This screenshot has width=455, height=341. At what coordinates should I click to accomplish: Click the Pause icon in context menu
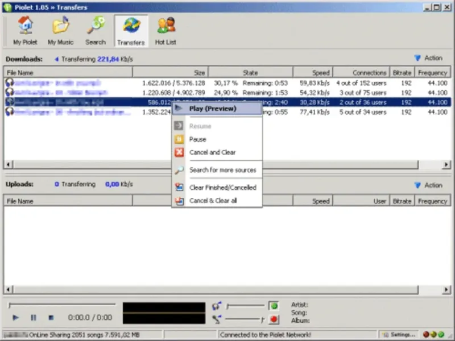[179, 139]
